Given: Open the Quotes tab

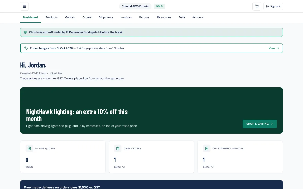Looking at the screenshot, I should click(70, 17).
